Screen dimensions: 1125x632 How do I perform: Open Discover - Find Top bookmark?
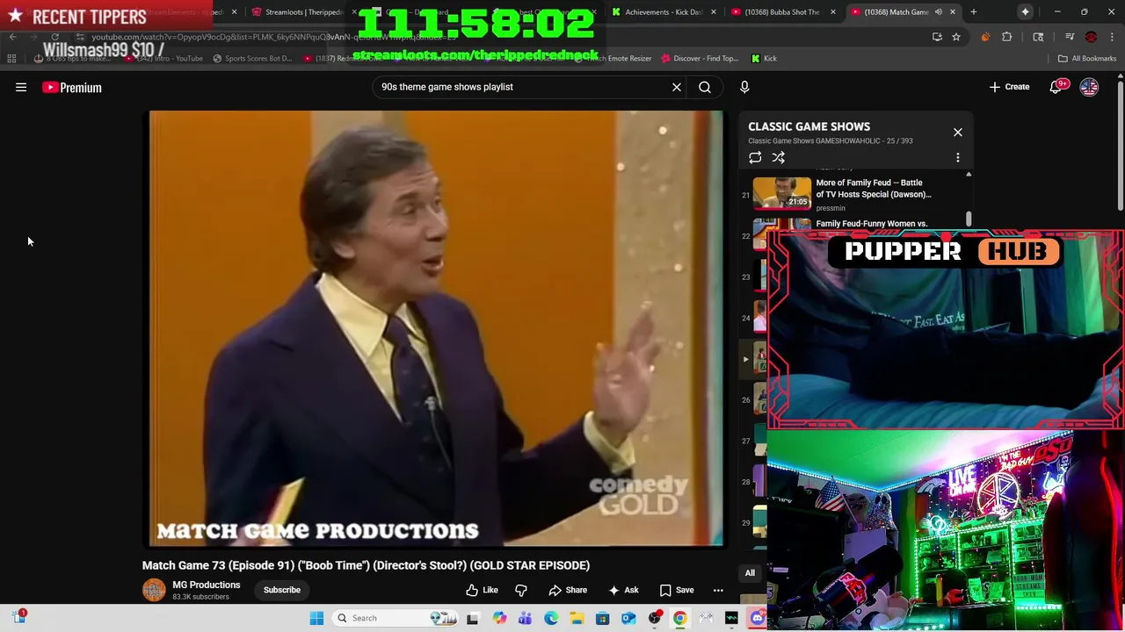700,59
